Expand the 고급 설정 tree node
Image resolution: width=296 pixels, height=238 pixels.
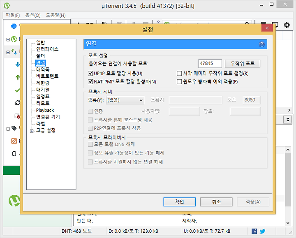pyautogui.click(x=32, y=131)
